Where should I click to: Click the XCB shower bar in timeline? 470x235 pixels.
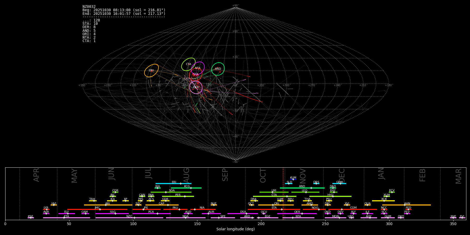[383, 201]
